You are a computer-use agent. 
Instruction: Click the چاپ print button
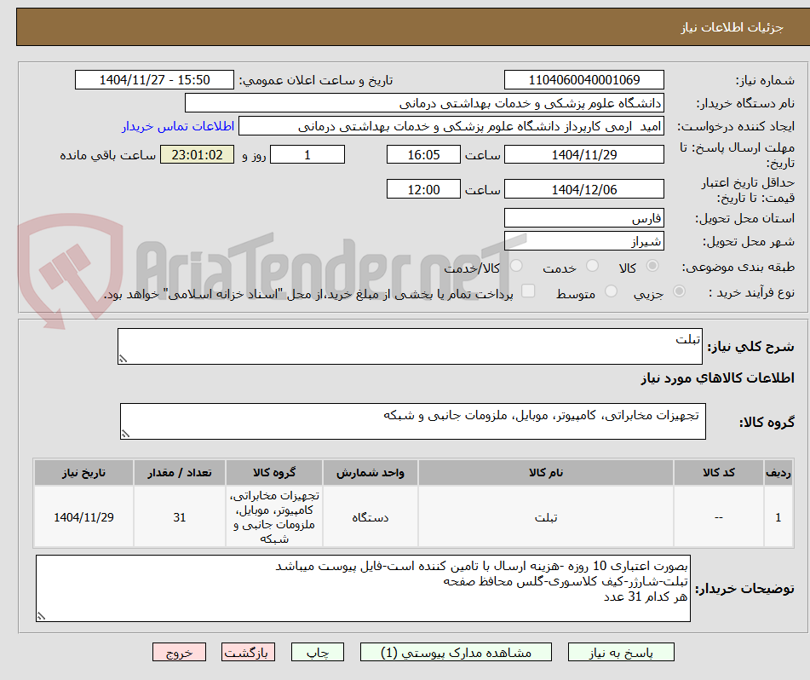point(317,652)
